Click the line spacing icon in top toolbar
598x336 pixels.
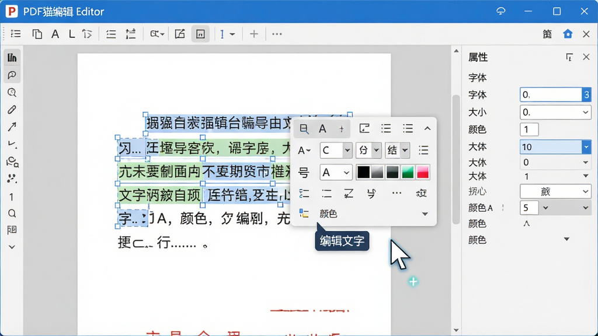(131, 34)
